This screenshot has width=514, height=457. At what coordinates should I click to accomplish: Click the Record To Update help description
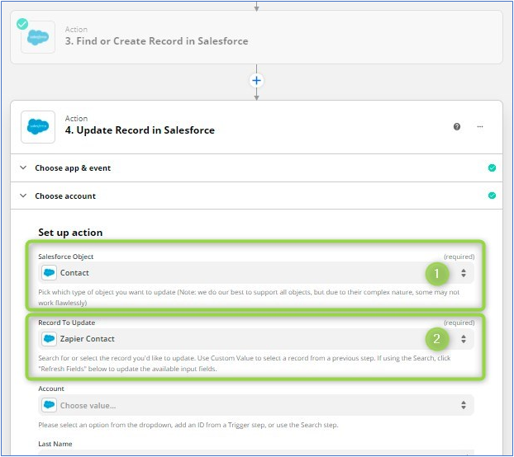pos(245,363)
